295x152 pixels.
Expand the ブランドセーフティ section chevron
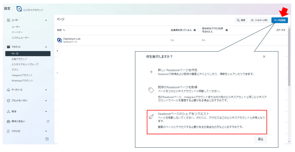pyautogui.click(x=46, y=101)
